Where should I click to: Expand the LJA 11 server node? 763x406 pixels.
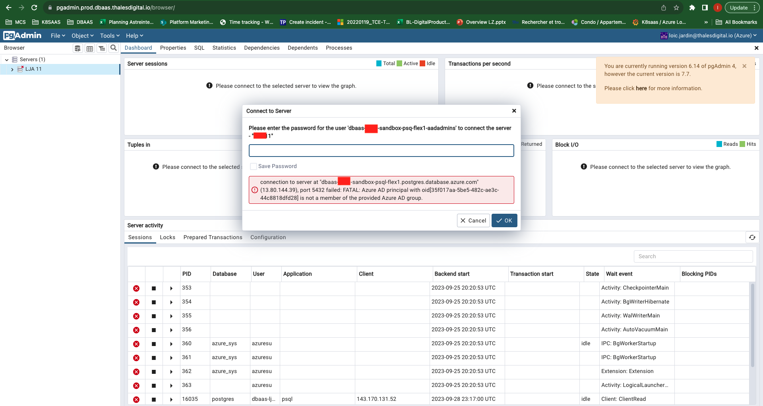pyautogui.click(x=12, y=69)
